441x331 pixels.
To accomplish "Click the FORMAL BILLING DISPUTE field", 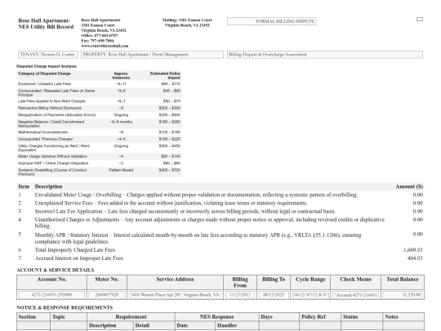I will (x=272, y=21).
